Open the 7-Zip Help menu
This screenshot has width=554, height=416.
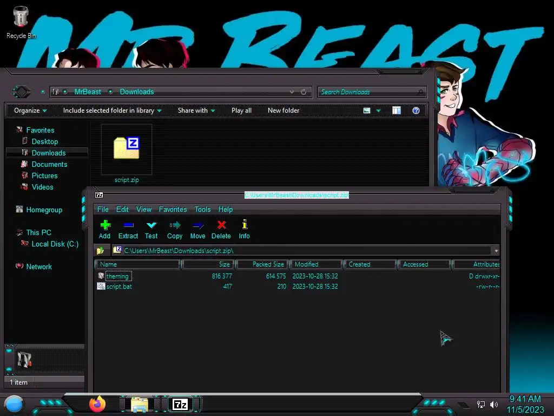pyautogui.click(x=226, y=210)
